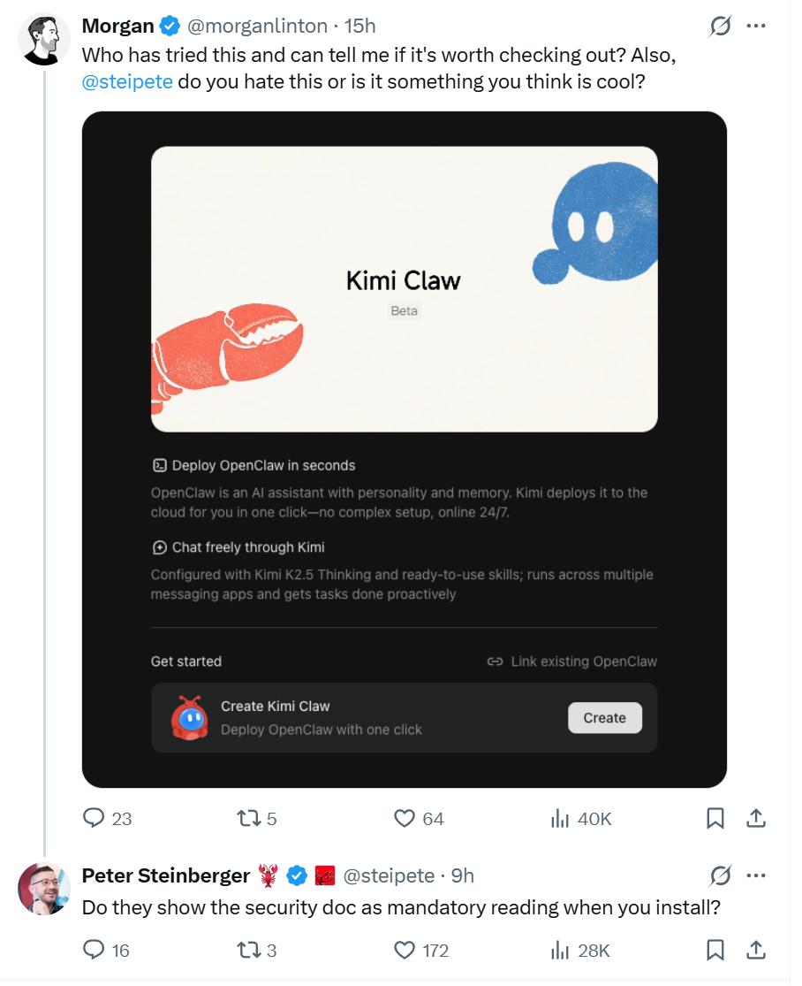Repost Morgan's tweet
This screenshot has width=802, height=986.
[247, 819]
